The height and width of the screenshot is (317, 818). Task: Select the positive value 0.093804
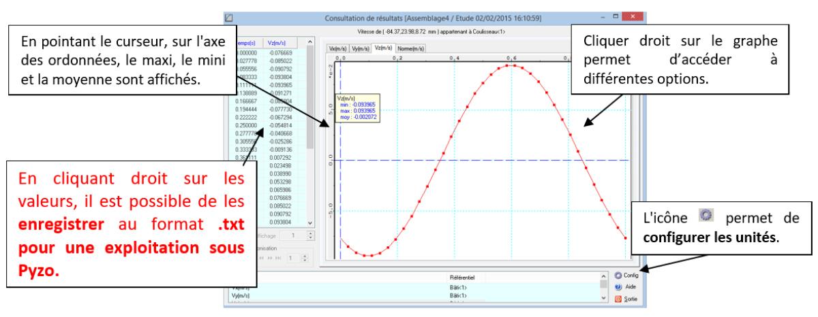coord(281,222)
